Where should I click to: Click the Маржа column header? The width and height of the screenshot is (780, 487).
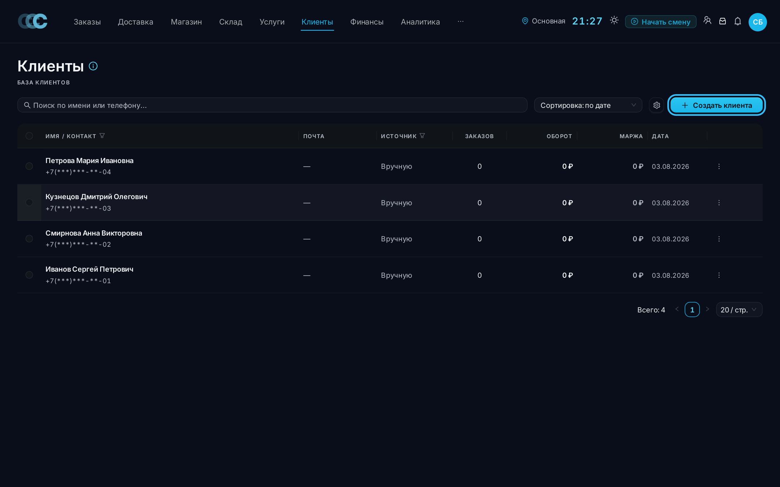click(x=631, y=136)
